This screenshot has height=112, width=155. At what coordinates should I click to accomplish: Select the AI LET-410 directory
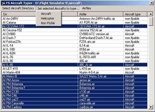pos(10,69)
